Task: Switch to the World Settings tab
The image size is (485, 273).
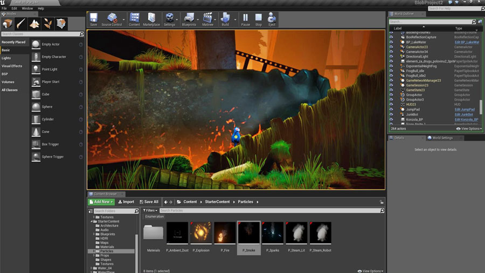Action: pos(442,138)
